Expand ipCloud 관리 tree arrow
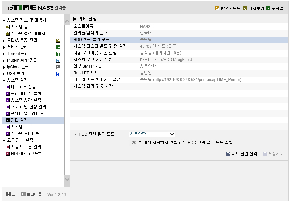Viewport: 290px width, 202px height. coord(4,67)
